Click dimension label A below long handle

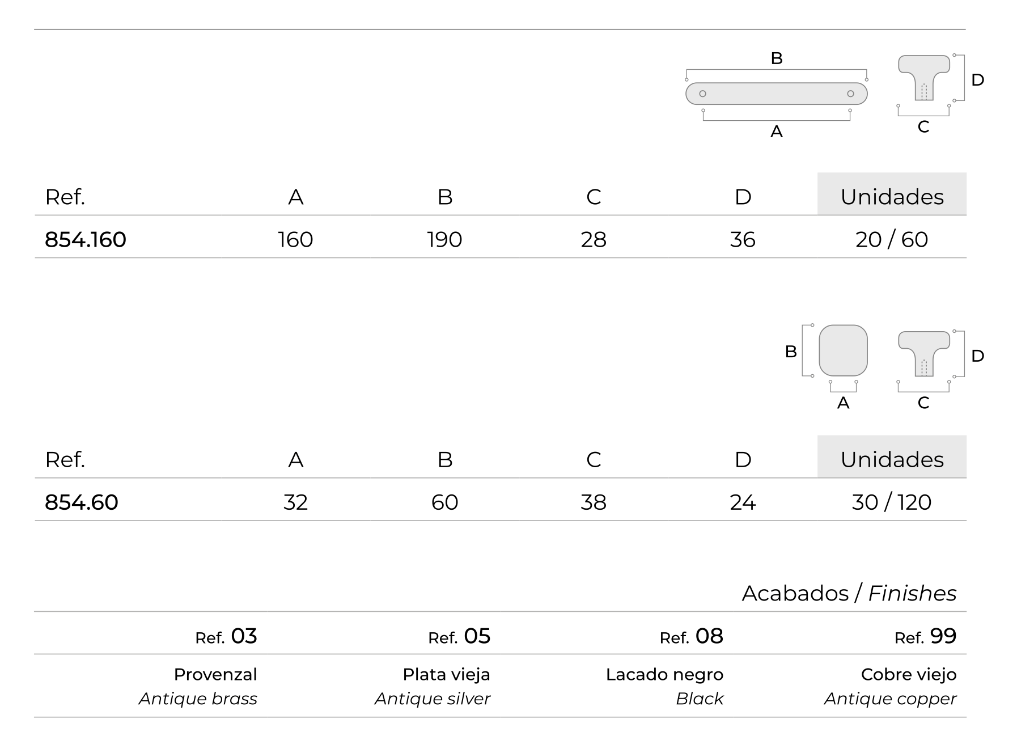777,132
